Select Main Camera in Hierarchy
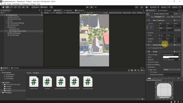 pyautogui.click(x=14, y=17)
